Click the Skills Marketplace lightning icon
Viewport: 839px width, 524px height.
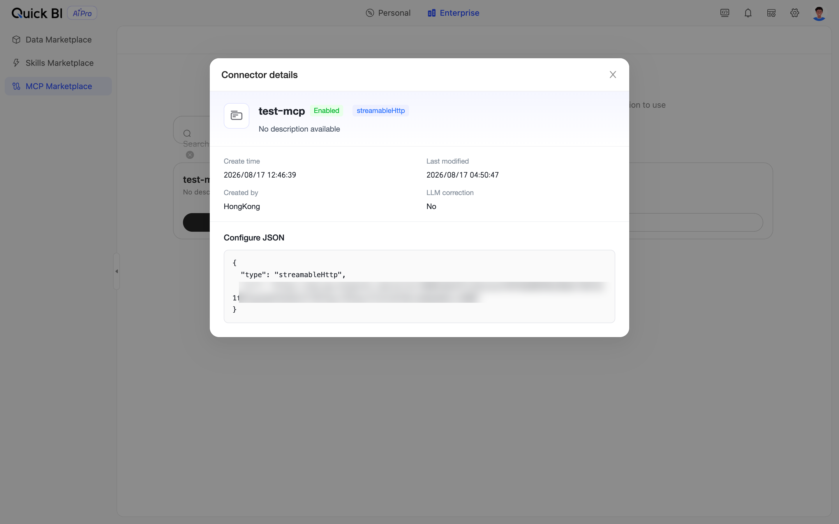tap(16, 63)
